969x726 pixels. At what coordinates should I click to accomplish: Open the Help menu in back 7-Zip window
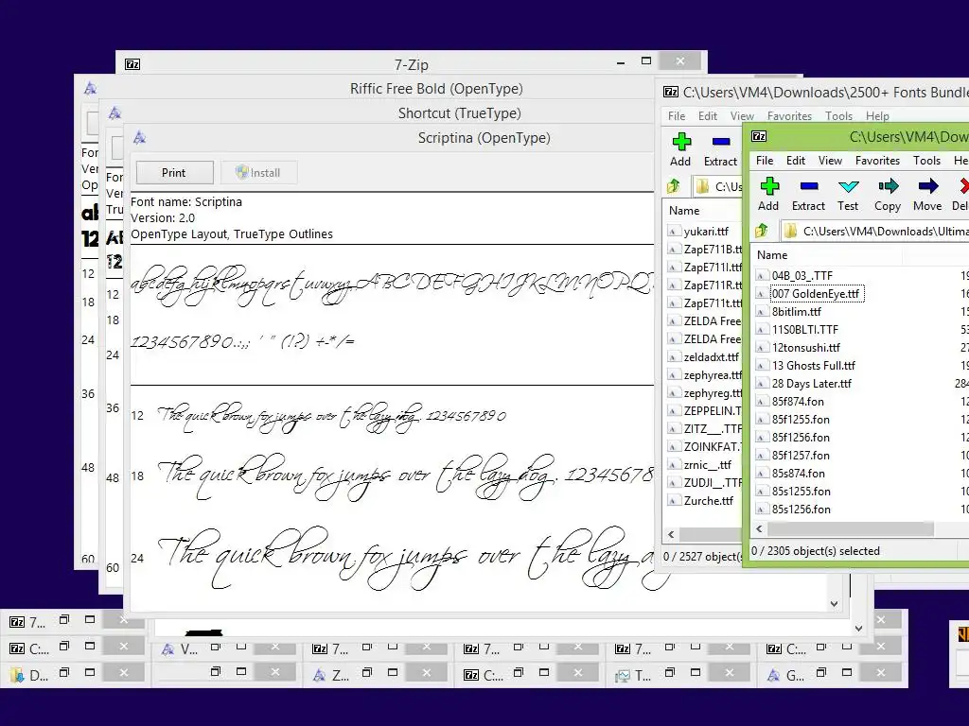(877, 116)
